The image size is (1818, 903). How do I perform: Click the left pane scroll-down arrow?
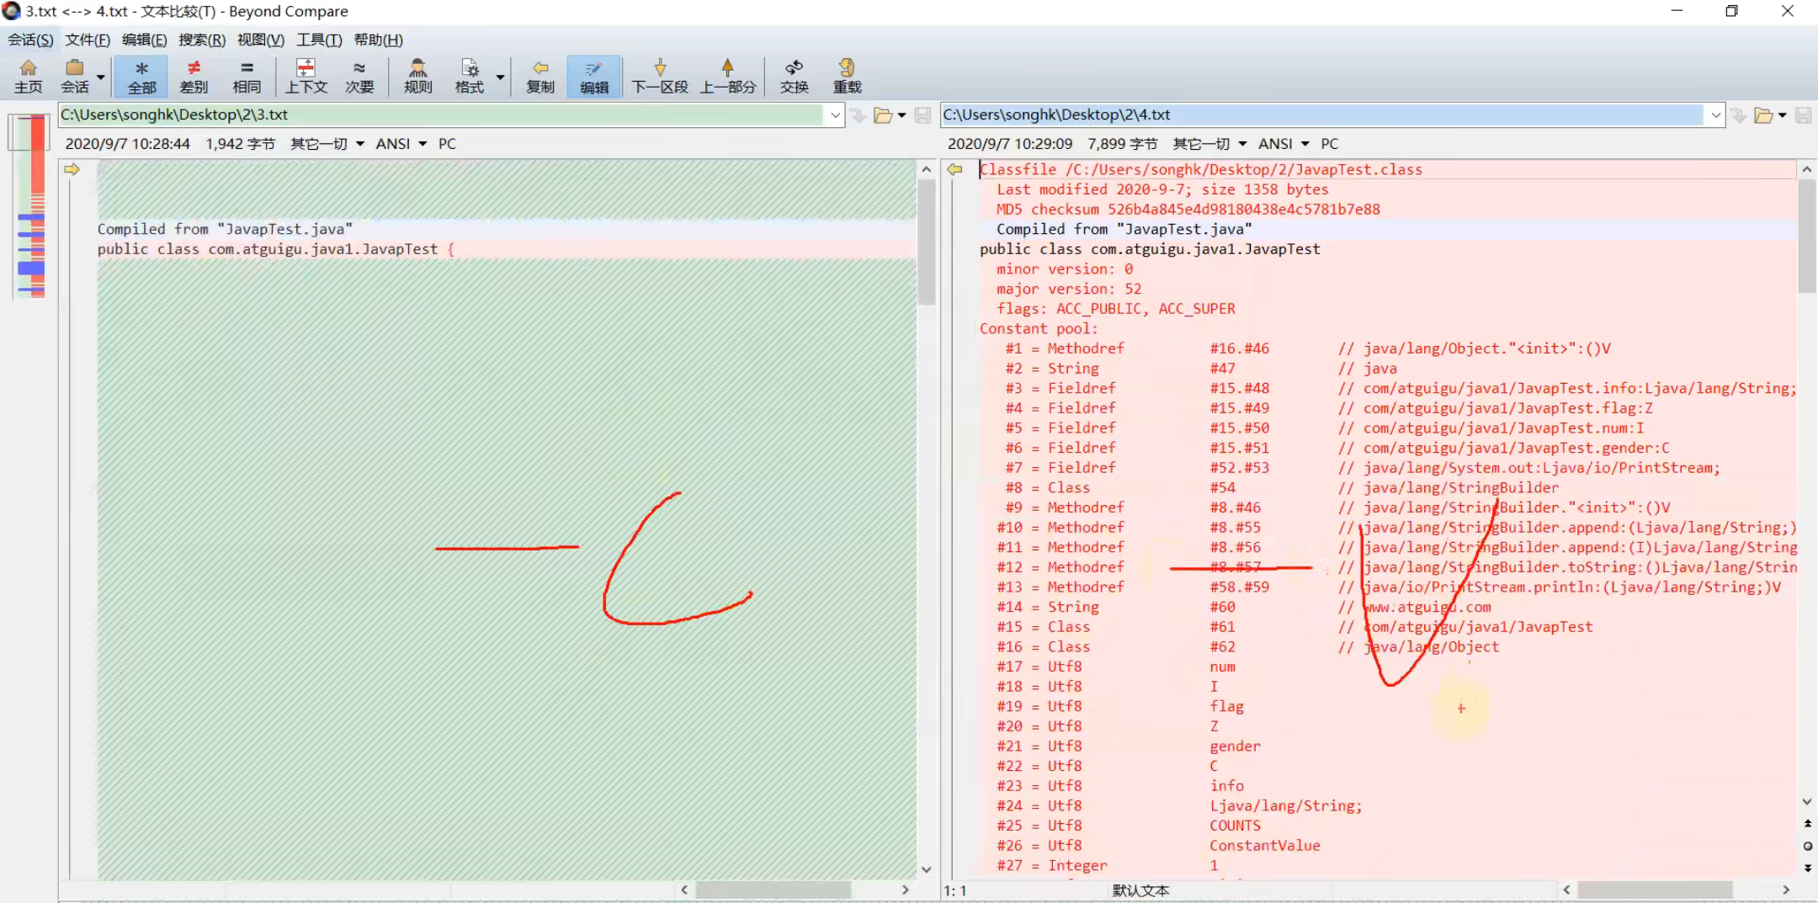[x=926, y=870]
